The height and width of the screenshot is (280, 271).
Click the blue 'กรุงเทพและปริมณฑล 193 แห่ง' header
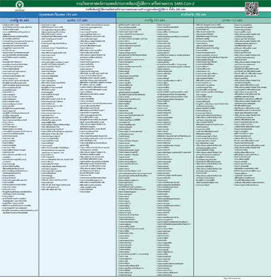pos(58,14)
